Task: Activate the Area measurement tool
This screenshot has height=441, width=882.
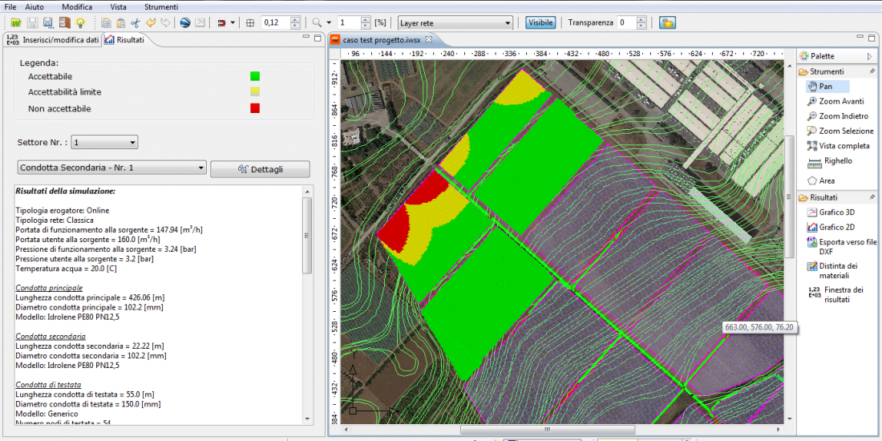Action: [826, 181]
